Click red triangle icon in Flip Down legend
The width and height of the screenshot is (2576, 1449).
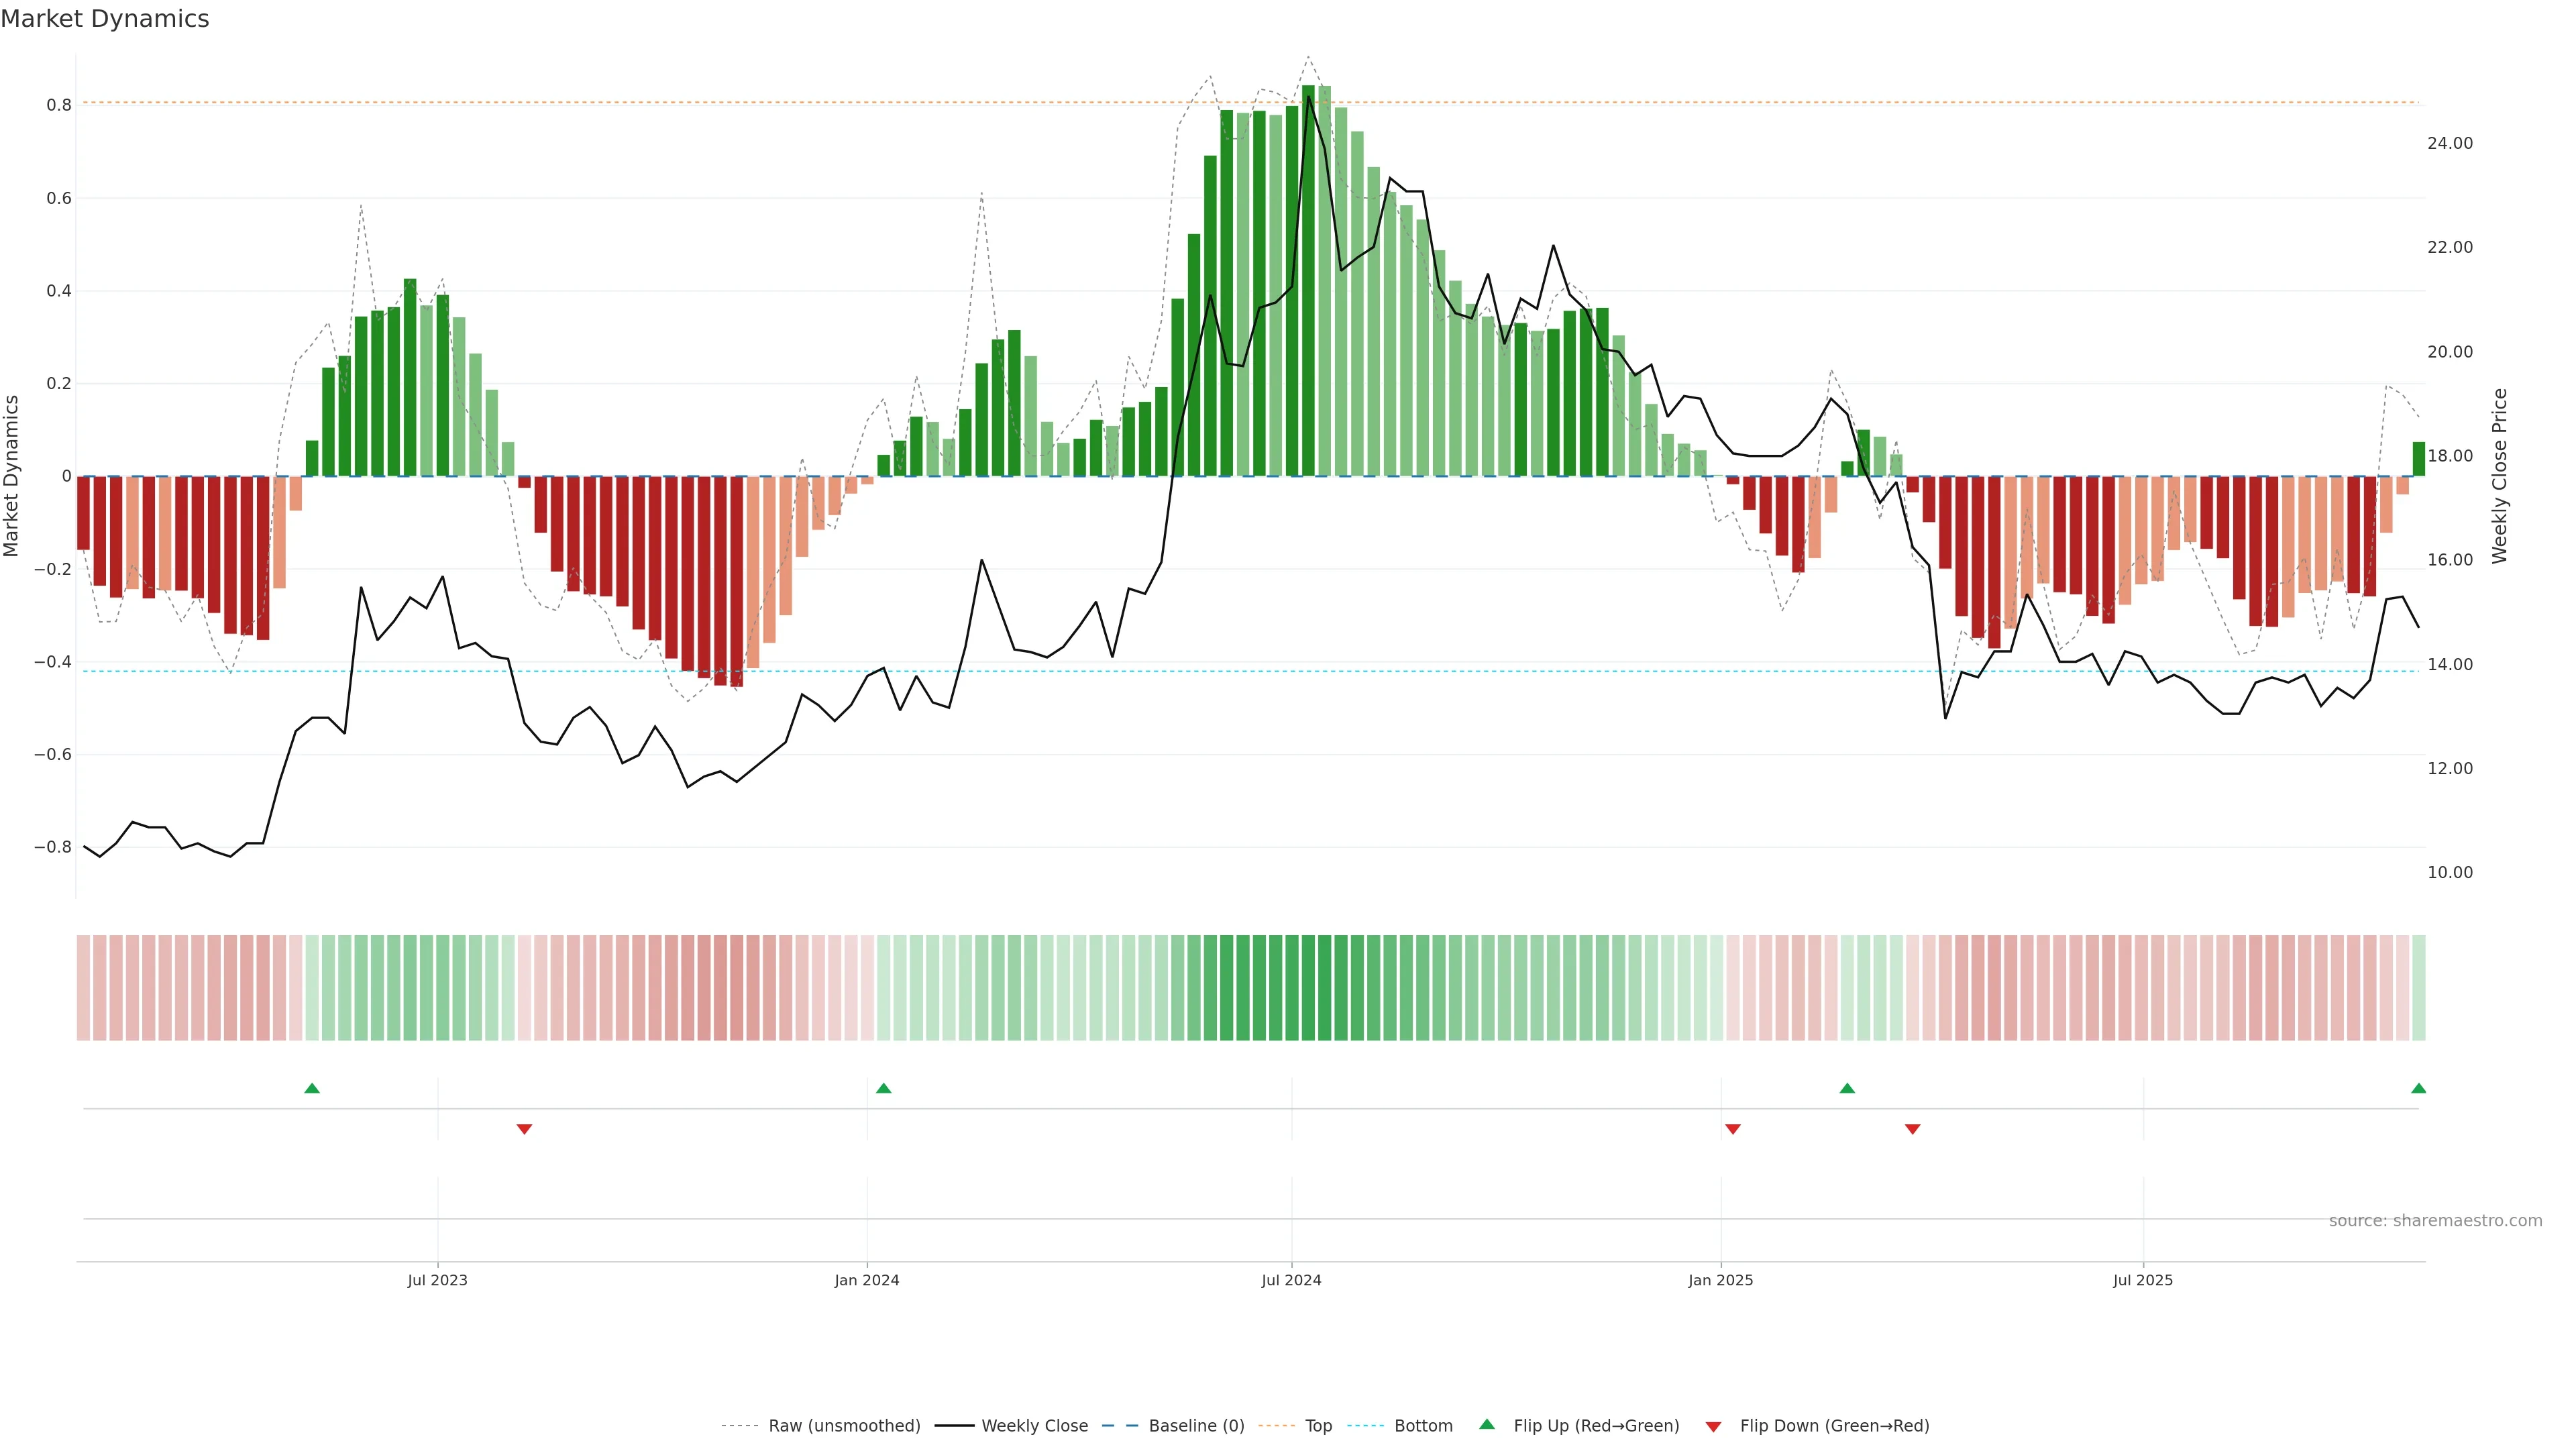tap(1713, 1426)
